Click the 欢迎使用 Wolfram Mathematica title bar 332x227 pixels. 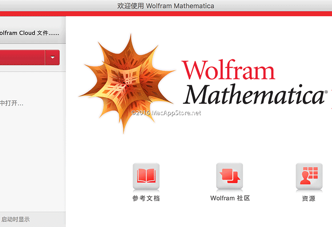(x=166, y=6)
